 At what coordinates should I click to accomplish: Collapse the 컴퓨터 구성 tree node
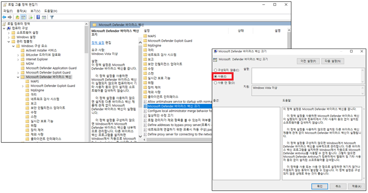(x=4, y=28)
